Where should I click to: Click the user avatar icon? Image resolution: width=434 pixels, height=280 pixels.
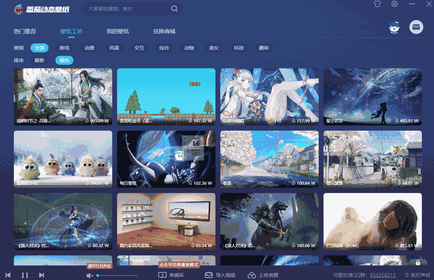click(x=394, y=27)
